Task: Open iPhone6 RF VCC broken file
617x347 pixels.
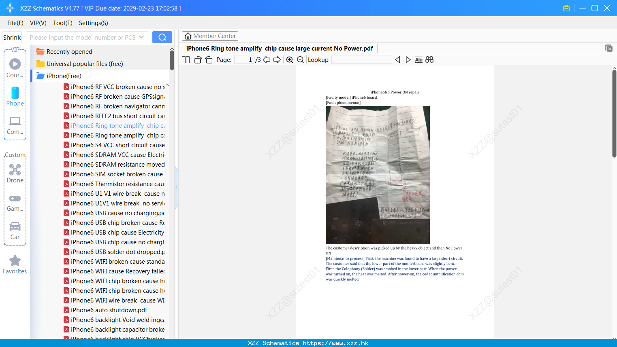Action: 114,87
